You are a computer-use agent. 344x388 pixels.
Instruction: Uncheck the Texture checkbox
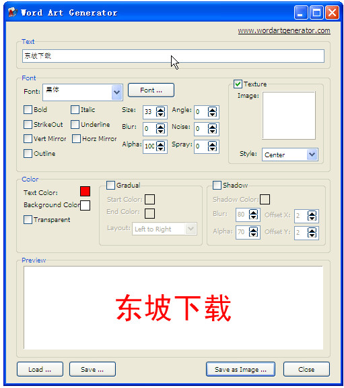tap(238, 84)
